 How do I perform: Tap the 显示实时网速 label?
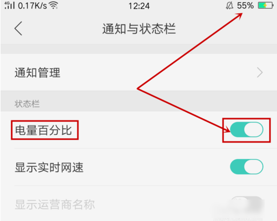click(49, 167)
